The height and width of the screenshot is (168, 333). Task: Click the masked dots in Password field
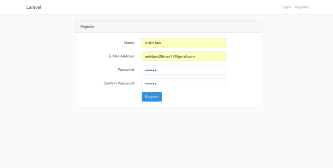[x=151, y=70]
